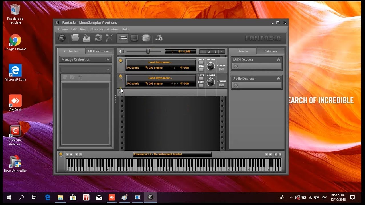Viewport: 365px width, 205px height.
Task: Click the add audio device power button
Action: pyautogui.click(x=236, y=85)
